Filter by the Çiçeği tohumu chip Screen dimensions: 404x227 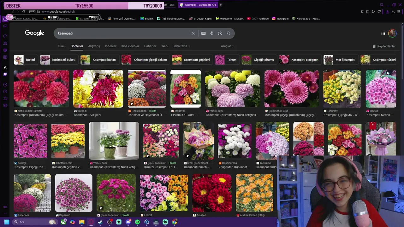click(259, 60)
